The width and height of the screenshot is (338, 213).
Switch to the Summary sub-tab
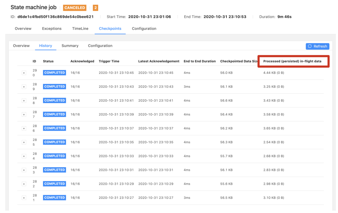point(70,45)
